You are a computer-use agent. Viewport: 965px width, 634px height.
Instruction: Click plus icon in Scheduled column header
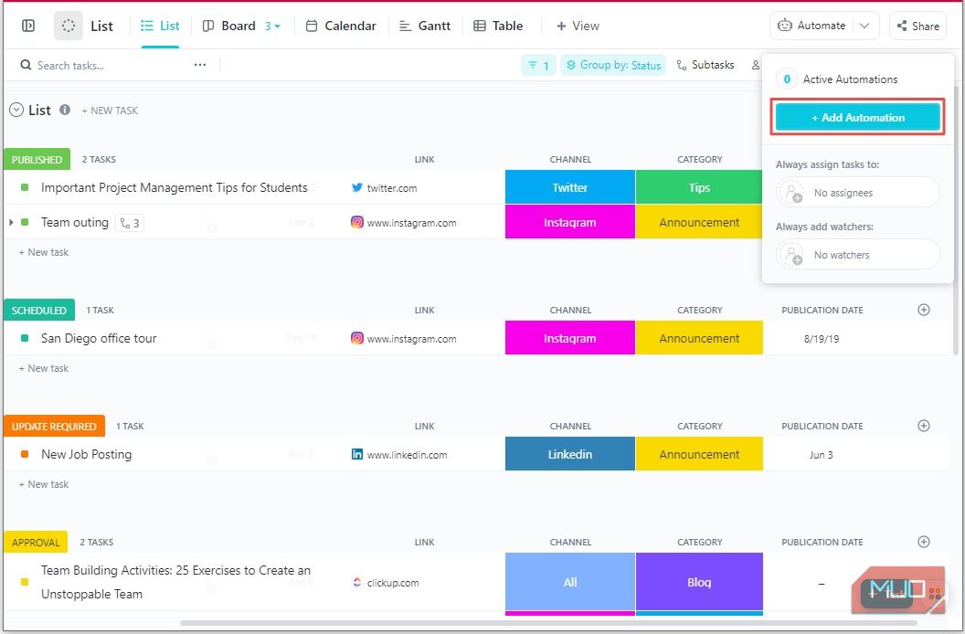tap(923, 310)
